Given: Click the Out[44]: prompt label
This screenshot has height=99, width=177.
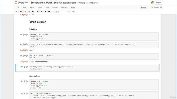Looking at the screenshot, I should [x=24, y=50].
